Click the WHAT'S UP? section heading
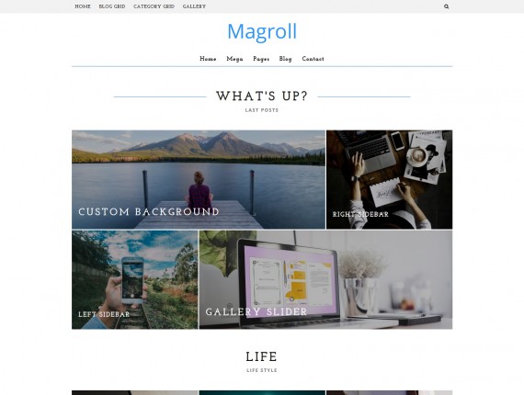Viewport: 524px width, 395px height. click(262, 96)
